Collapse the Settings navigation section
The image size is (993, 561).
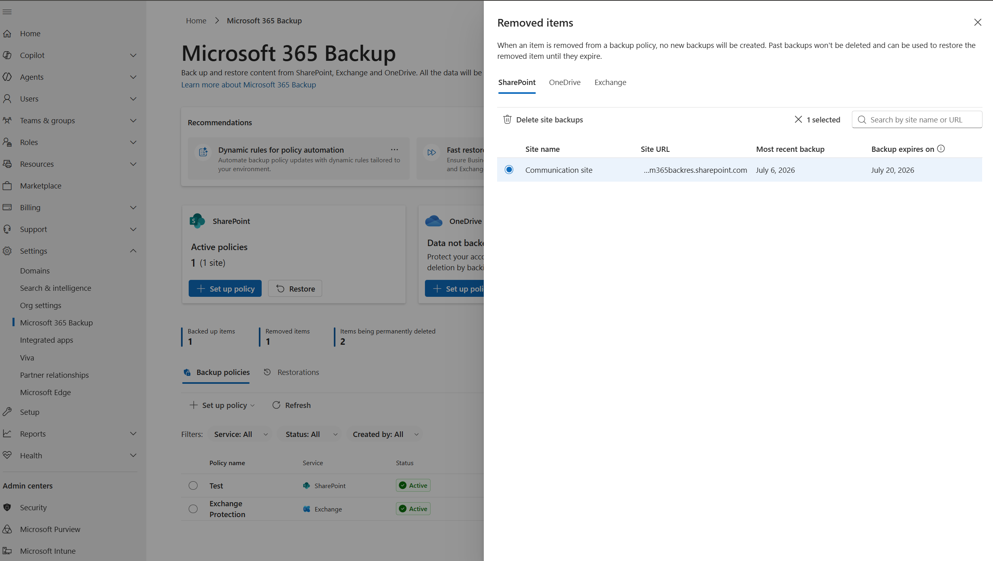click(x=133, y=251)
